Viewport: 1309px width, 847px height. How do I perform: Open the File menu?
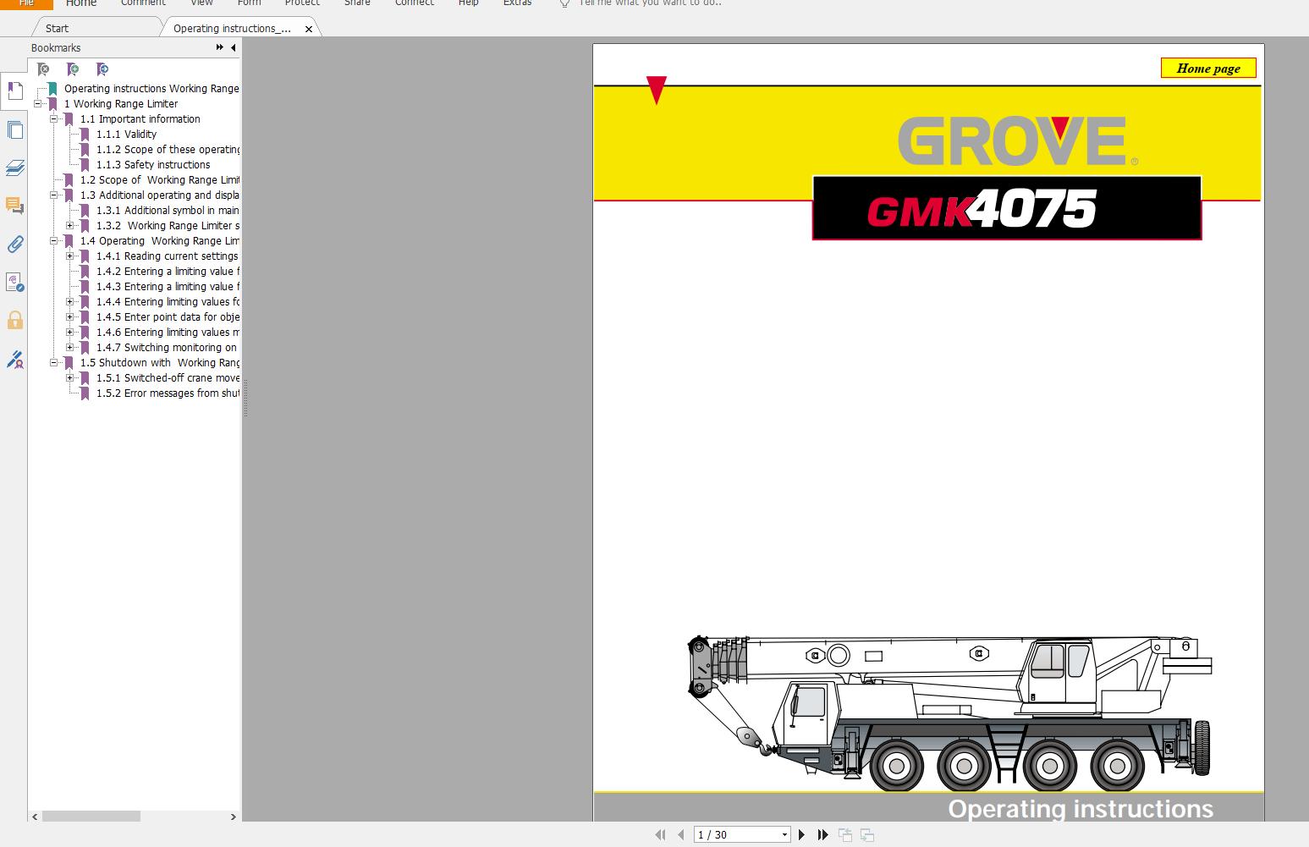click(x=26, y=3)
